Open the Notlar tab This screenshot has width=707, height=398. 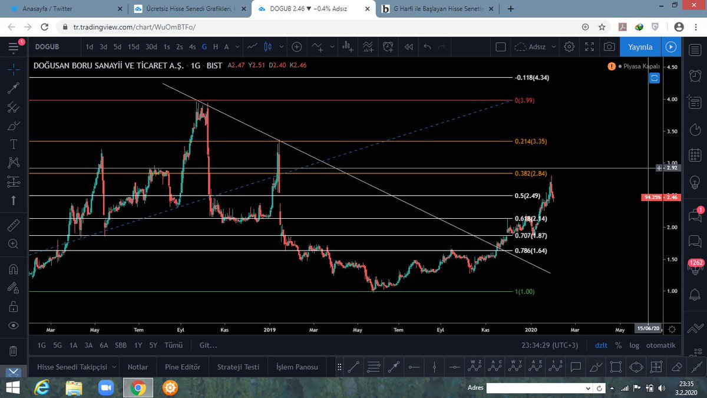coord(137,367)
